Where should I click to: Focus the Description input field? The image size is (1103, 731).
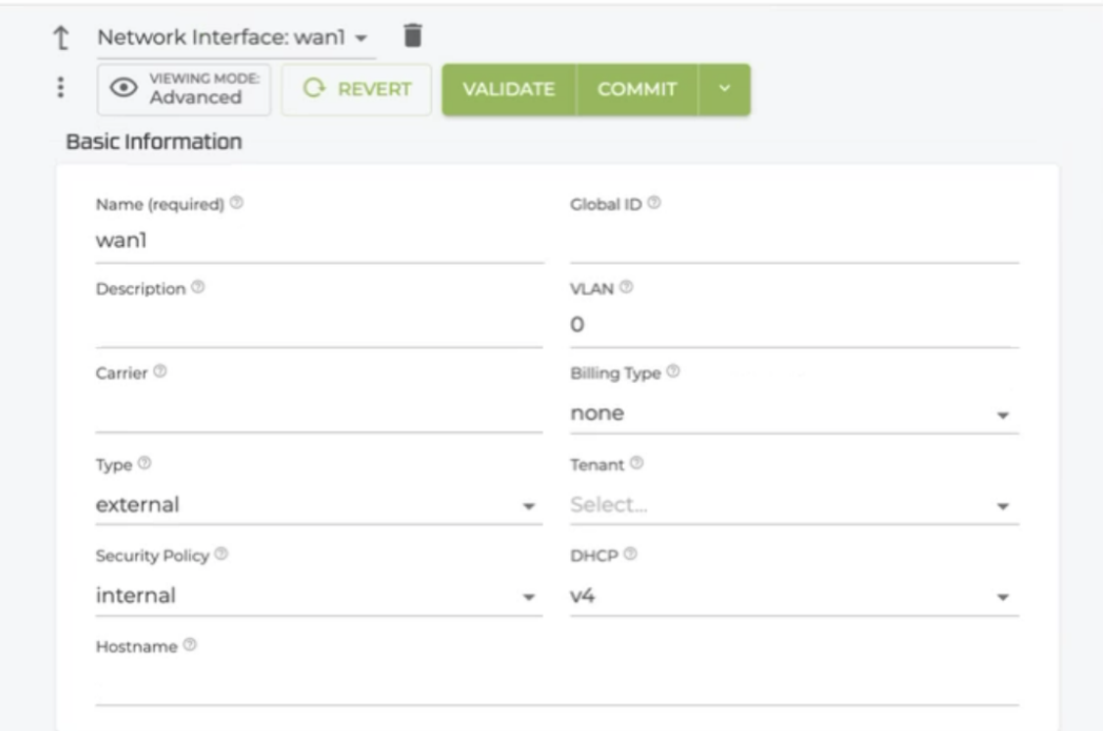(x=319, y=325)
